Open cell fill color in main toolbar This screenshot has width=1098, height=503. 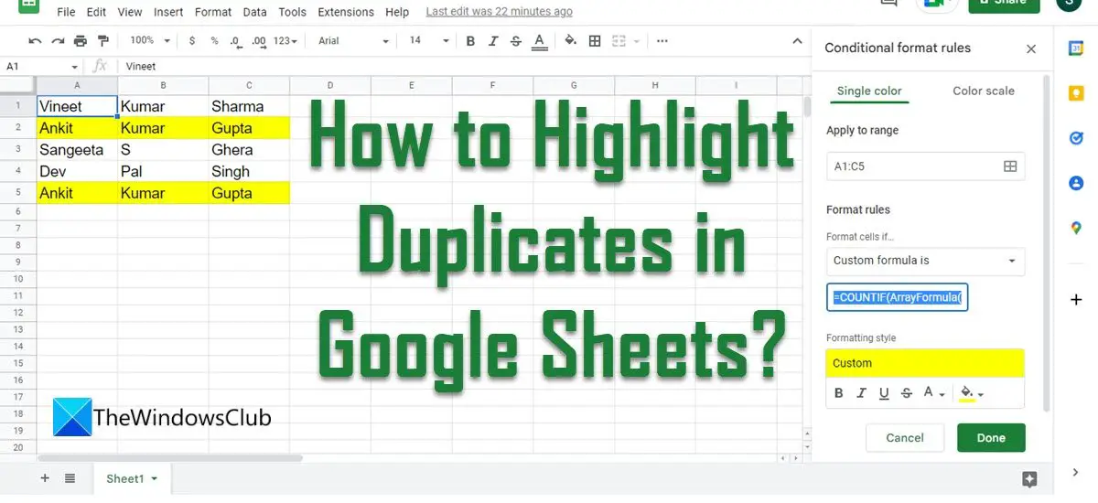[571, 41]
